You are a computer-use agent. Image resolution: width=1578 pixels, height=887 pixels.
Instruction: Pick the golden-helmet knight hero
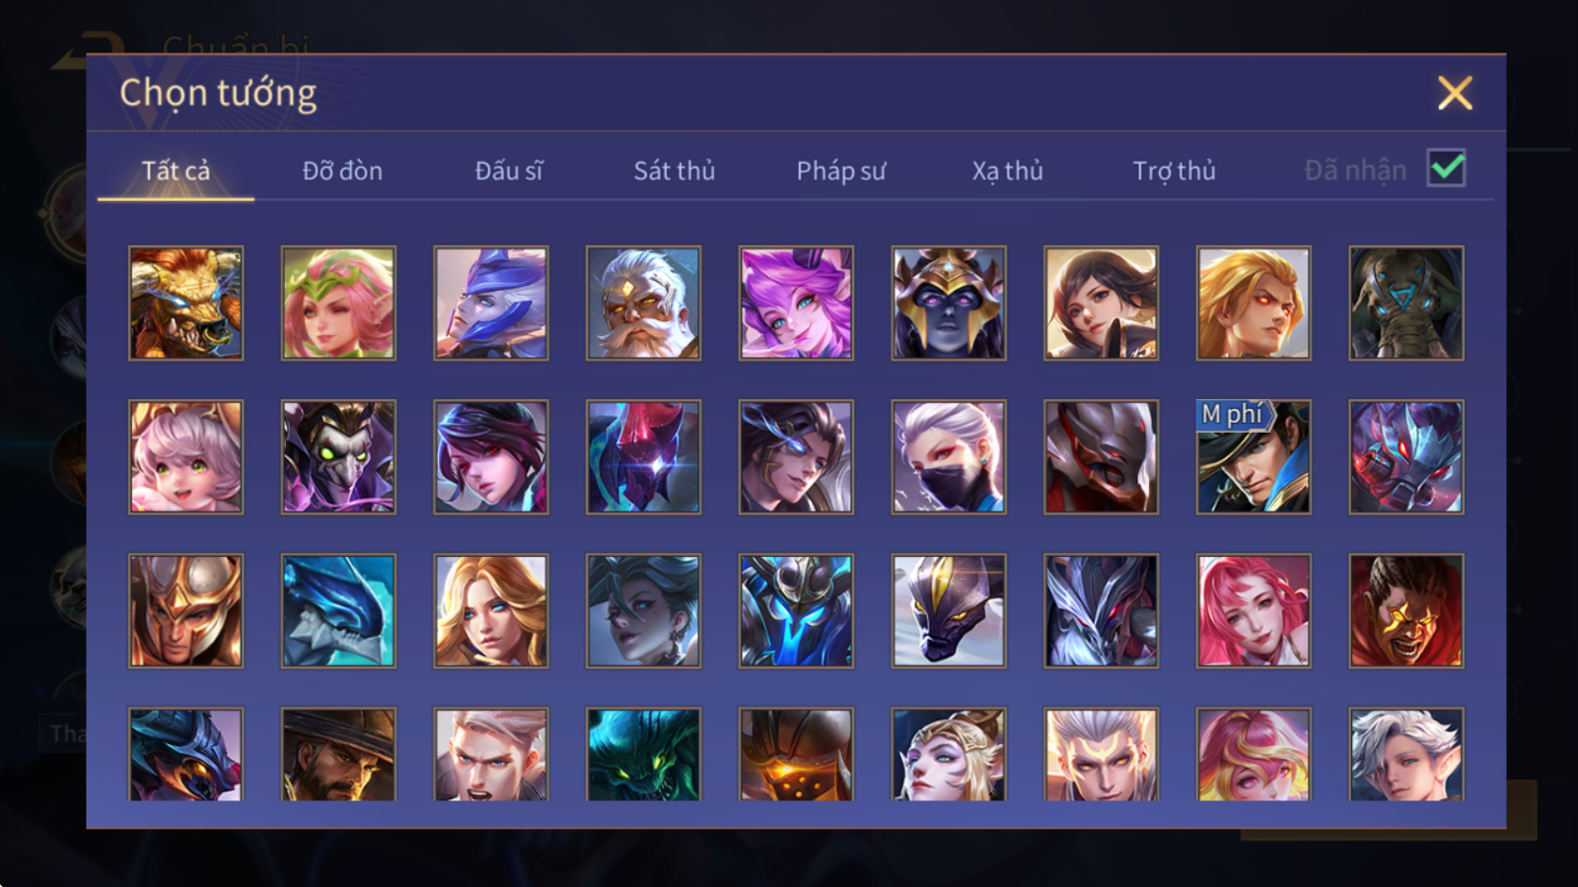click(185, 610)
